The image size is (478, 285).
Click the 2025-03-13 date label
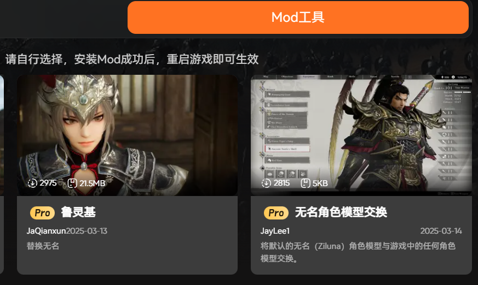point(87,231)
